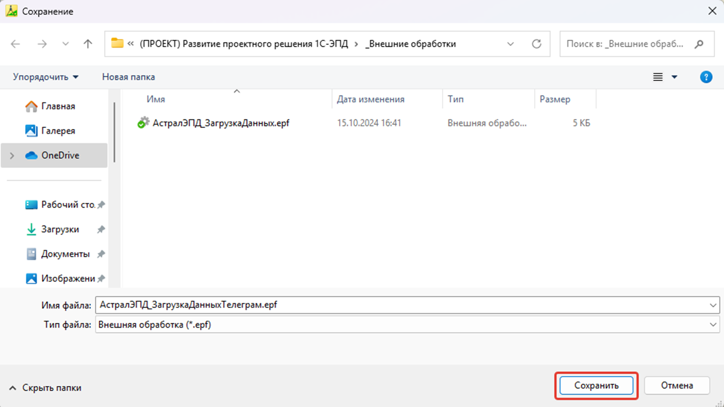Select the breadcrumb _Внешние обработки
Image resolution: width=724 pixels, height=407 pixels.
[x=410, y=44]
